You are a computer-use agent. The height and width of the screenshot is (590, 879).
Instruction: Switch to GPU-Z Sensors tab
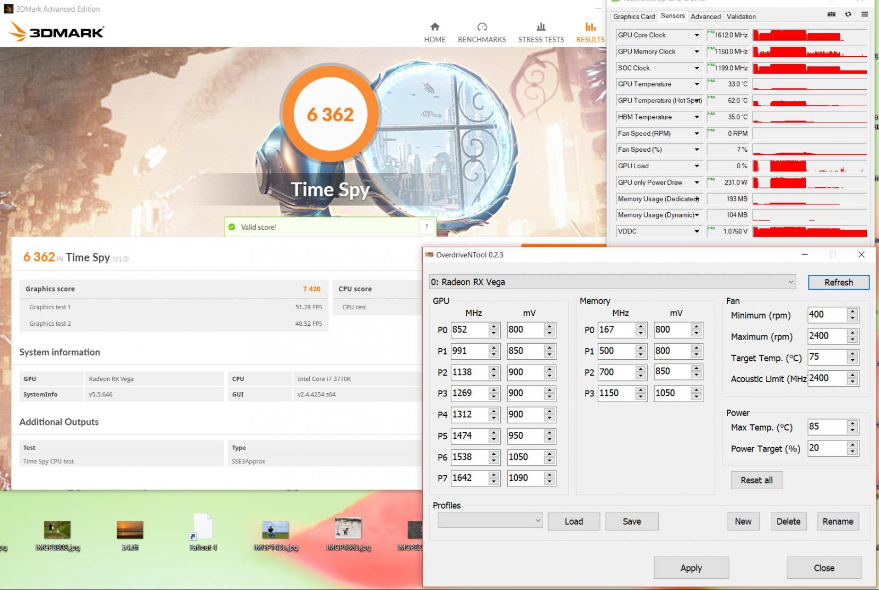click(x=673, y=16)
